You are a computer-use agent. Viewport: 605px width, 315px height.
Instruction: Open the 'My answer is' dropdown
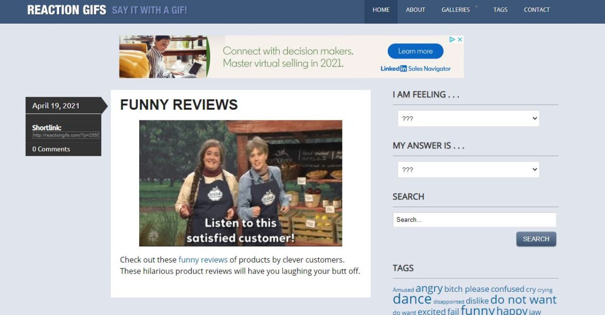[x=468, y=170]
